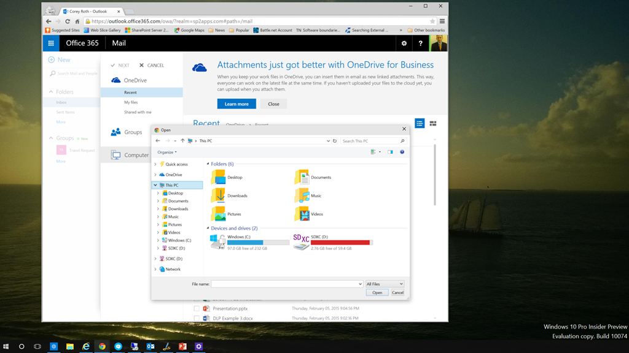The width and height of the screenshot is (629, 353).
Task: Select the SDXC (D:) drive
Action: click(x=333, y=242)
